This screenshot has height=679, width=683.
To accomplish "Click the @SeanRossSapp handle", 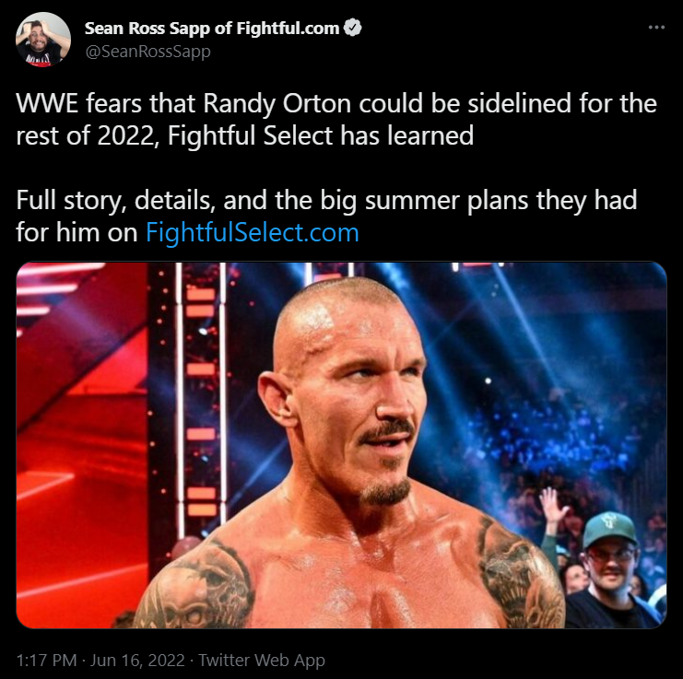I will [x=147, y=52].
